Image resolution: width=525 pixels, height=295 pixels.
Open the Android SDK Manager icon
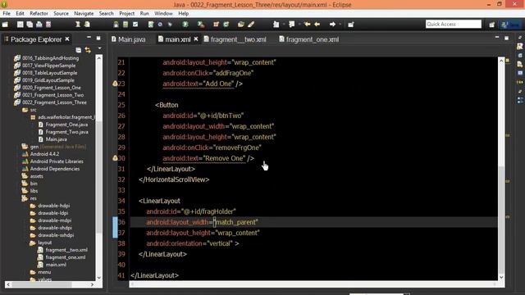click(116, 25)
